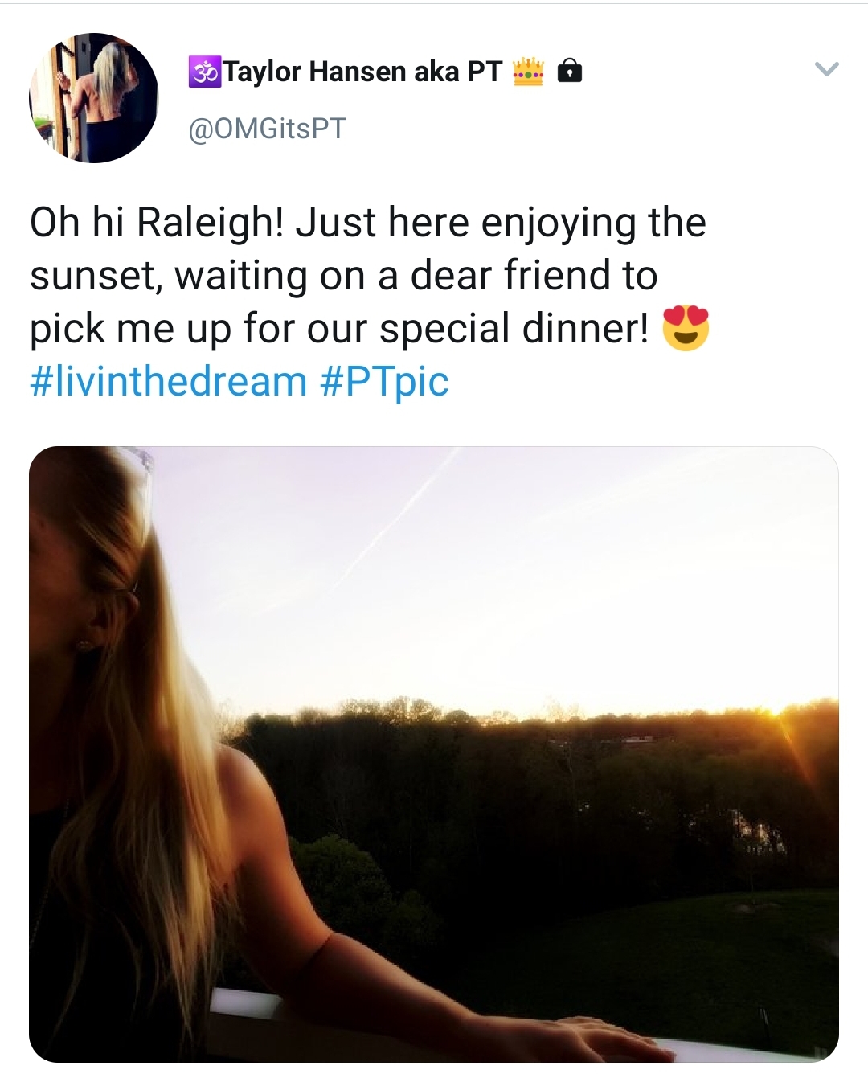This screenshot has height=1074, width=868.
Task: Follow the #livinthedream hashtag link
Action: pyautogui.click(x=169, y=382)
